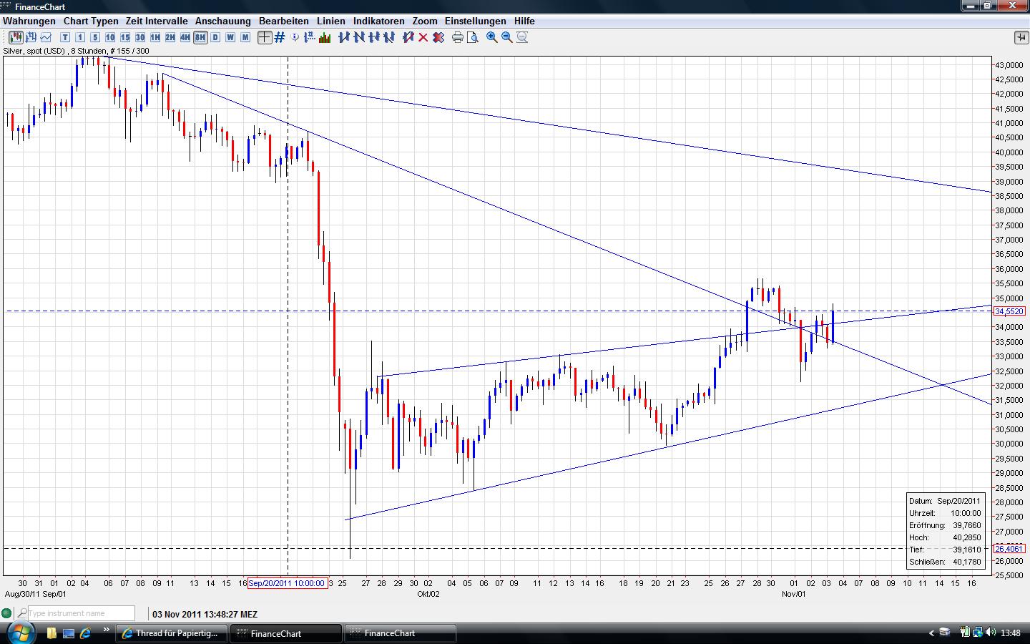The width and height of the screenshot is (1030, 644).
Task: Toggle the crosshair cursor button
Action: [265, 37]
